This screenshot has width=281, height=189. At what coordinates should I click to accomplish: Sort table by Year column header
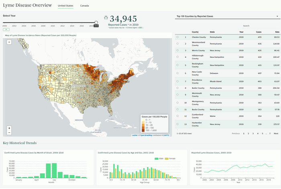click(241, 32)
